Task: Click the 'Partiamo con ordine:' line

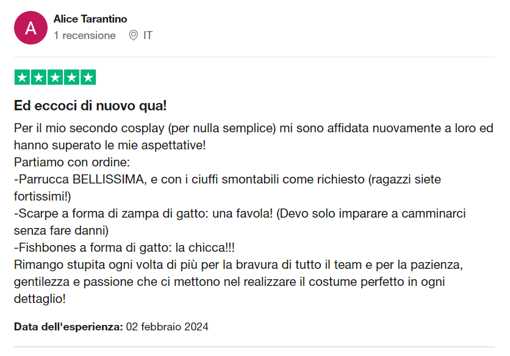Action: click(72, 162)
